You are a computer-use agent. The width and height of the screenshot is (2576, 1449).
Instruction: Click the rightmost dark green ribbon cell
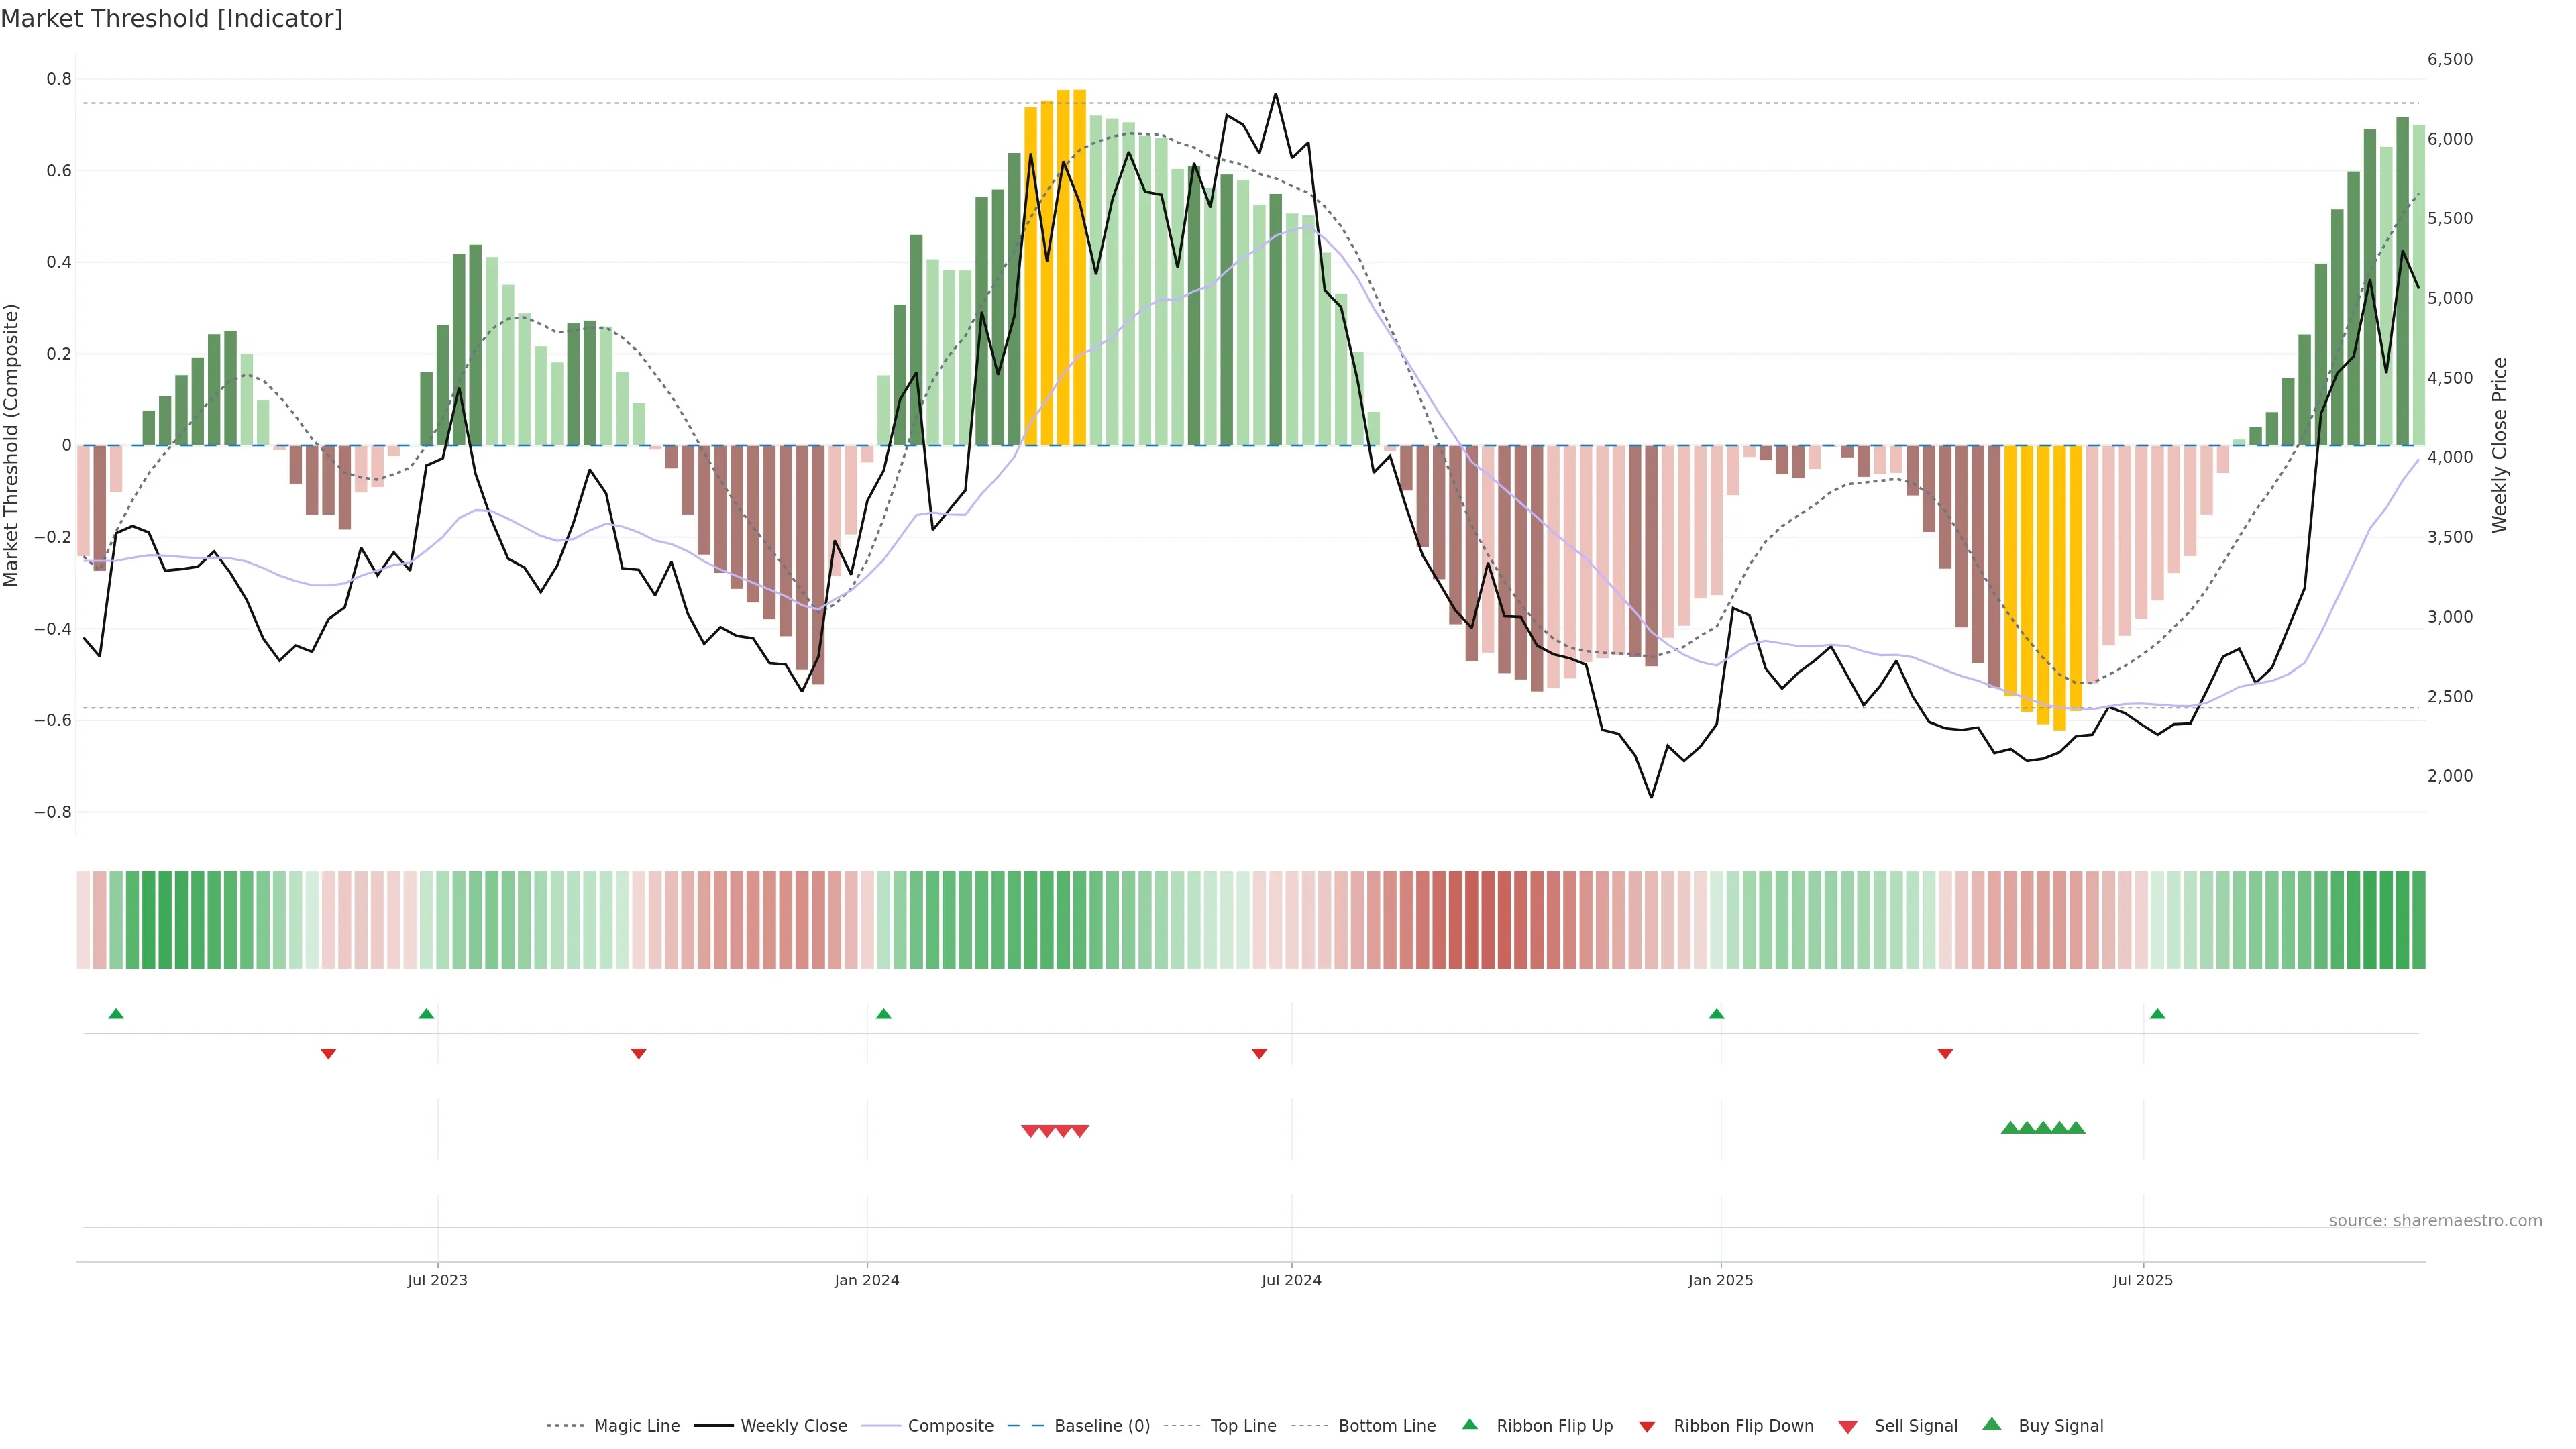(x=2418, y=919)
